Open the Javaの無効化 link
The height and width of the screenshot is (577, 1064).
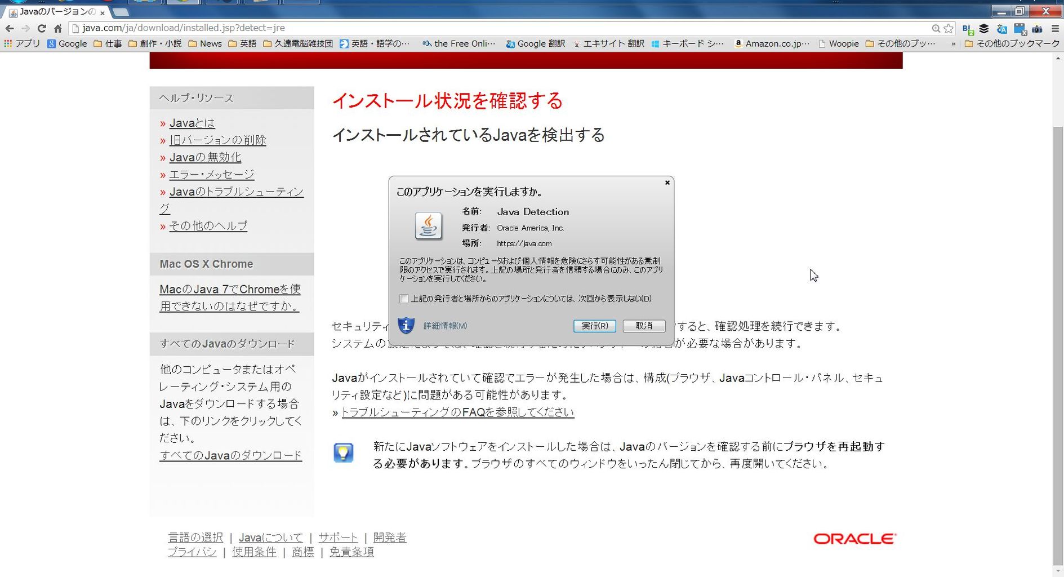206,157
